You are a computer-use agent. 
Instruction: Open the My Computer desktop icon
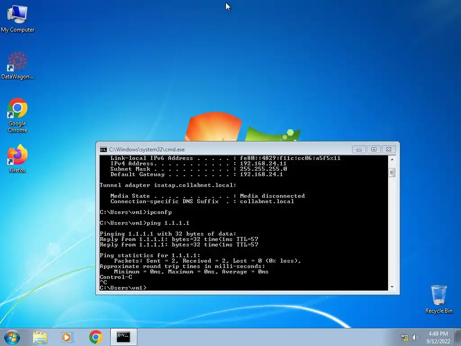(18, 18)
